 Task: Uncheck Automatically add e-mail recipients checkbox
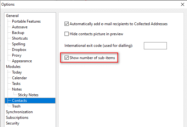click(x=66, y=24)
